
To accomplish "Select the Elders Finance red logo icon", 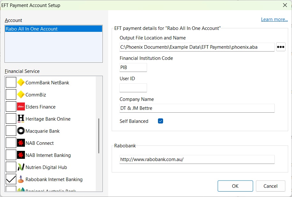I will click(21, 107).
